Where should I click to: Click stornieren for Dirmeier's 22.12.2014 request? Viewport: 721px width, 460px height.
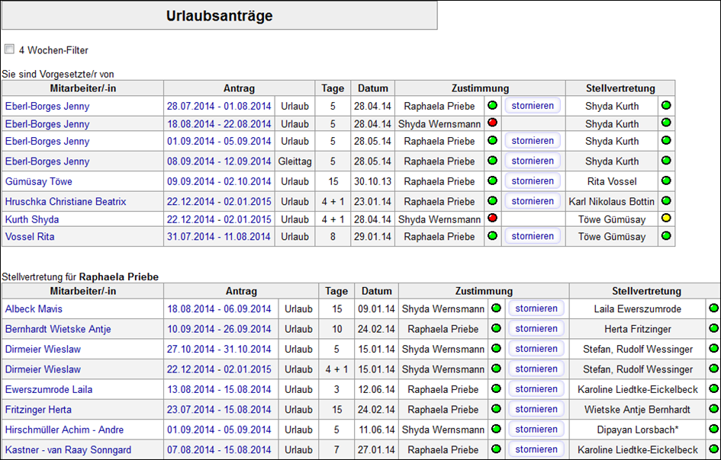(536, 369)
